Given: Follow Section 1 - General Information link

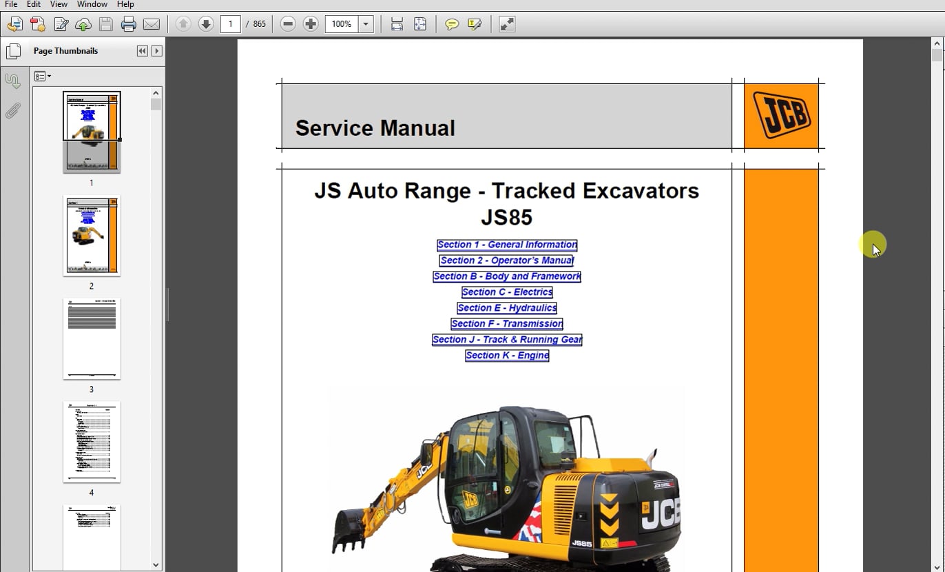Looking at the screenshot, I should click(x=507, y=245).
